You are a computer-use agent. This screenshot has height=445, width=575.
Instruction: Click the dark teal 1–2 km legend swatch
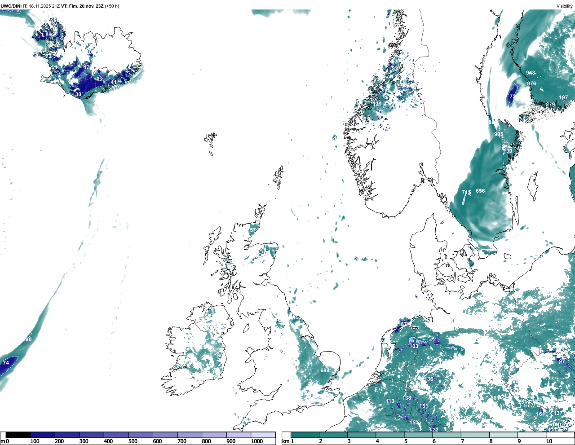[305, 435]
